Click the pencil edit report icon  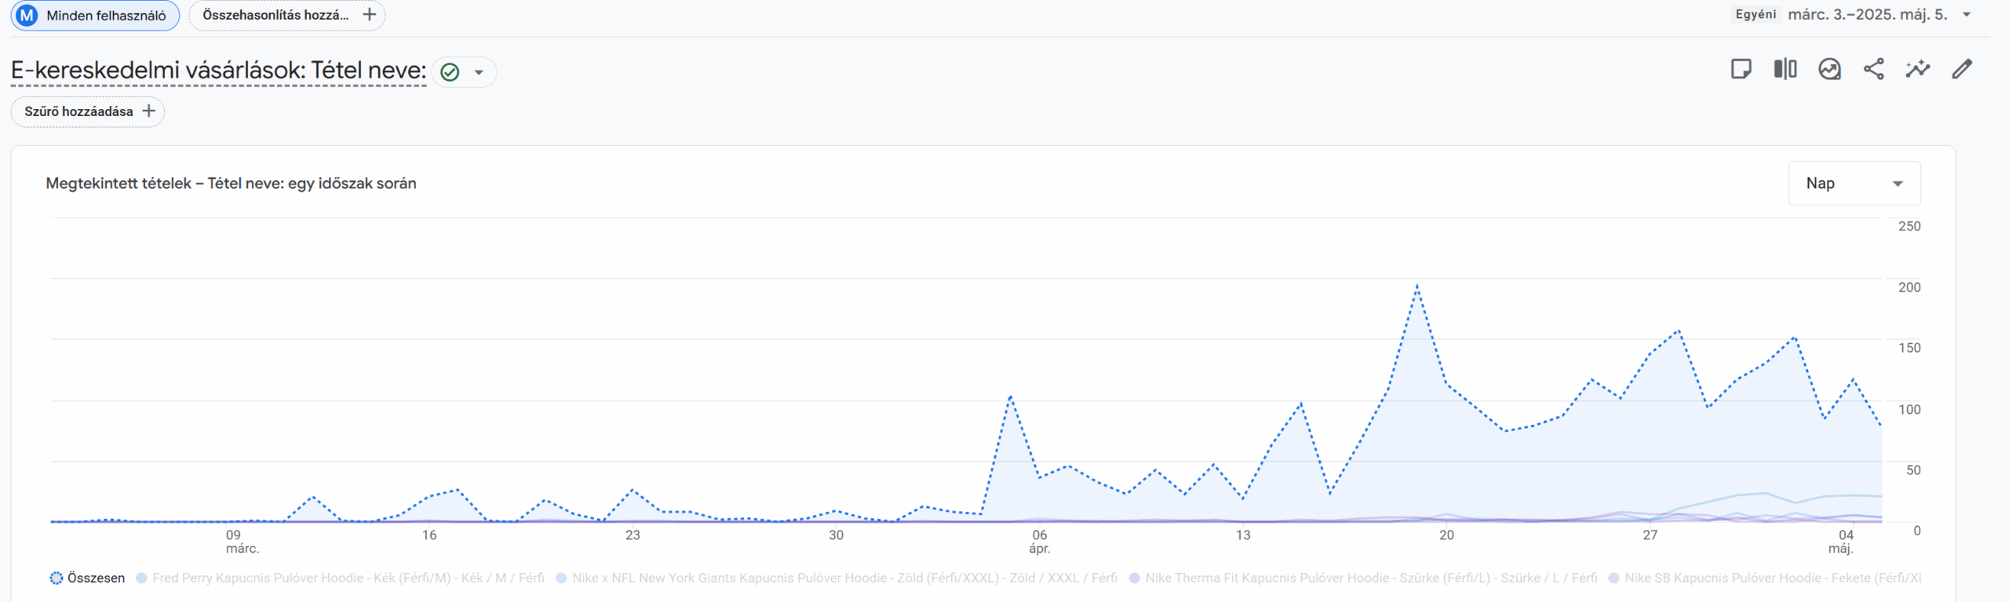[1962, 69]
